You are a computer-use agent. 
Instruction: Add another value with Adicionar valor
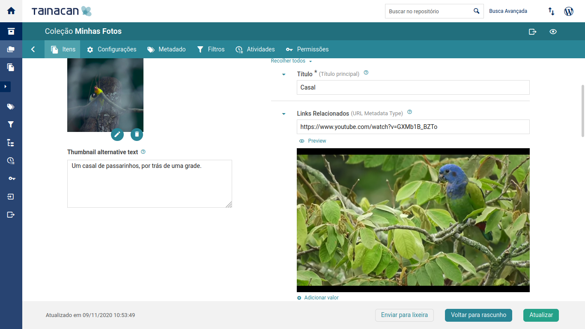tap(318, 298)
